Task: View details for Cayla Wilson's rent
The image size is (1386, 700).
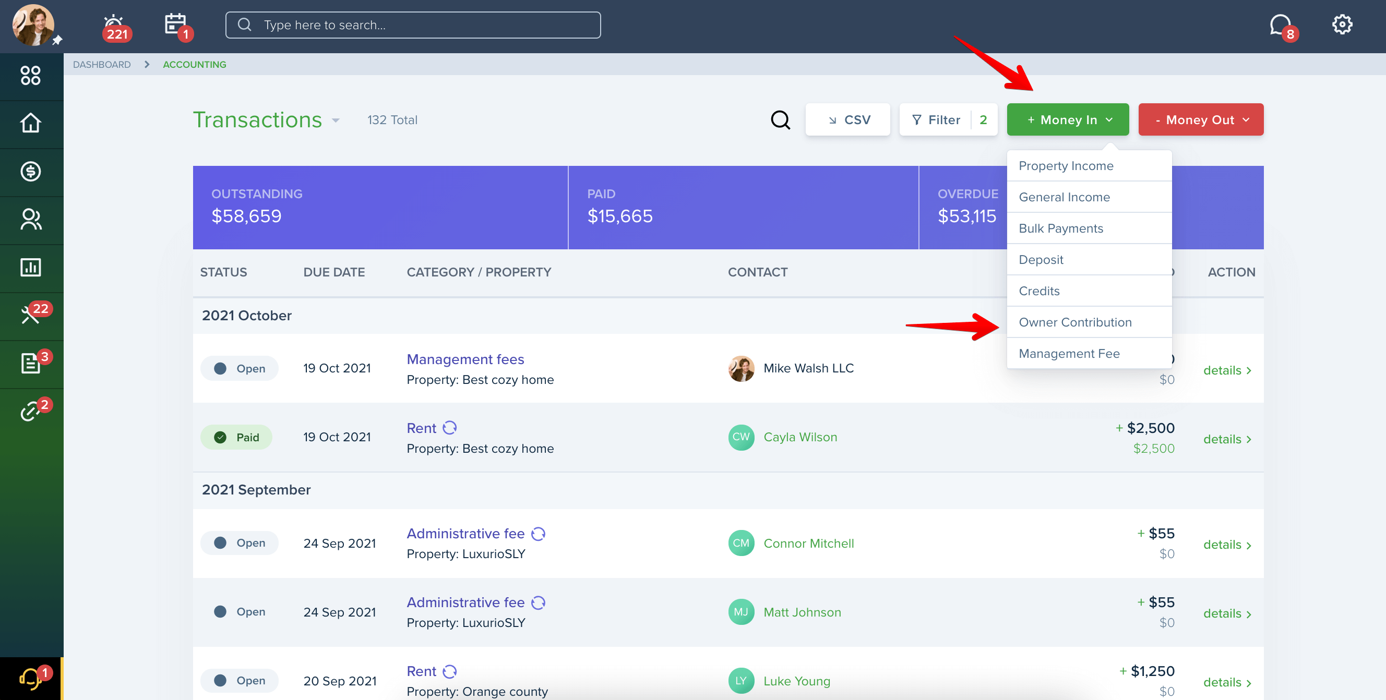Action: tap(1227, 439)
